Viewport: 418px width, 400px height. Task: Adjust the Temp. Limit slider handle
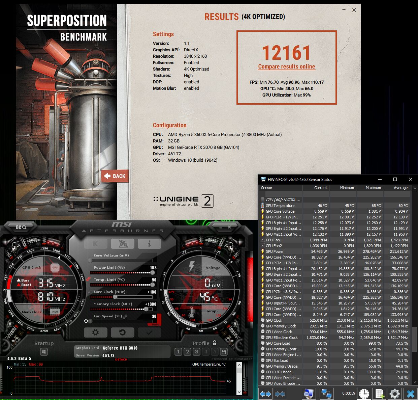153,285
